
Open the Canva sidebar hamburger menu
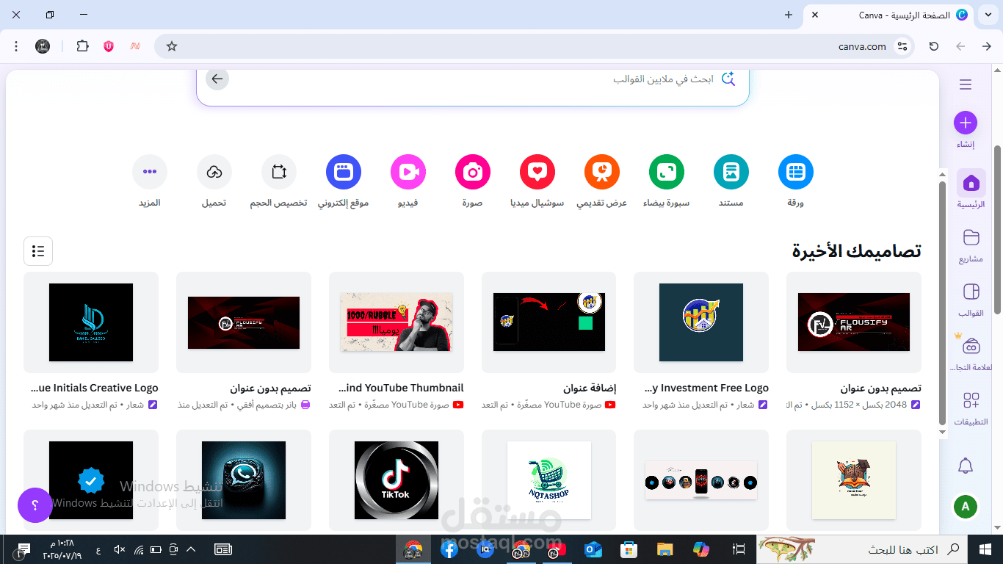coord(966,84)
